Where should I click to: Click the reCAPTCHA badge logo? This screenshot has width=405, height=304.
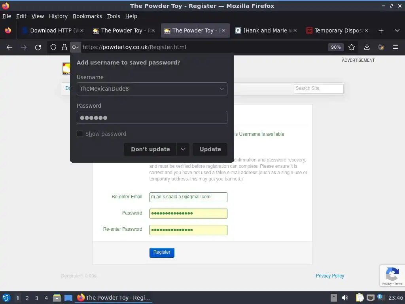(x=392, y=274)
